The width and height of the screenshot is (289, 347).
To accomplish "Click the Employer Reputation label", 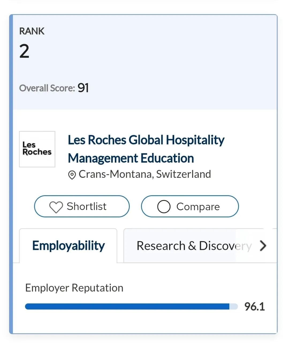I will tap(74, 288).
